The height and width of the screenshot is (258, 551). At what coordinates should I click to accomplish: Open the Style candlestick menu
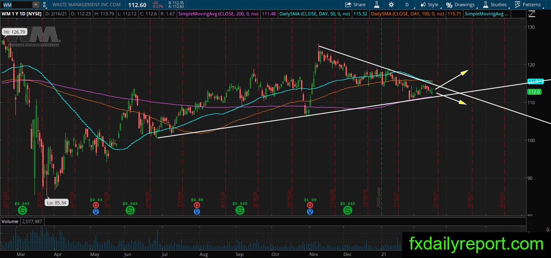click(x=430, y=5)
